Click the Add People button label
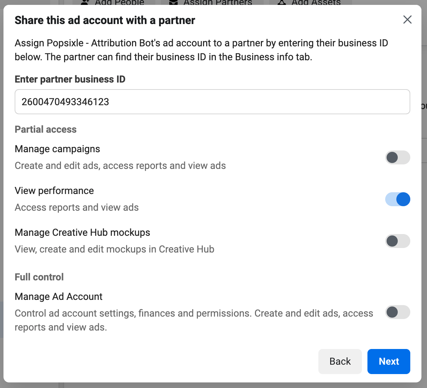 pyautogui.click(x=119, y=2)
